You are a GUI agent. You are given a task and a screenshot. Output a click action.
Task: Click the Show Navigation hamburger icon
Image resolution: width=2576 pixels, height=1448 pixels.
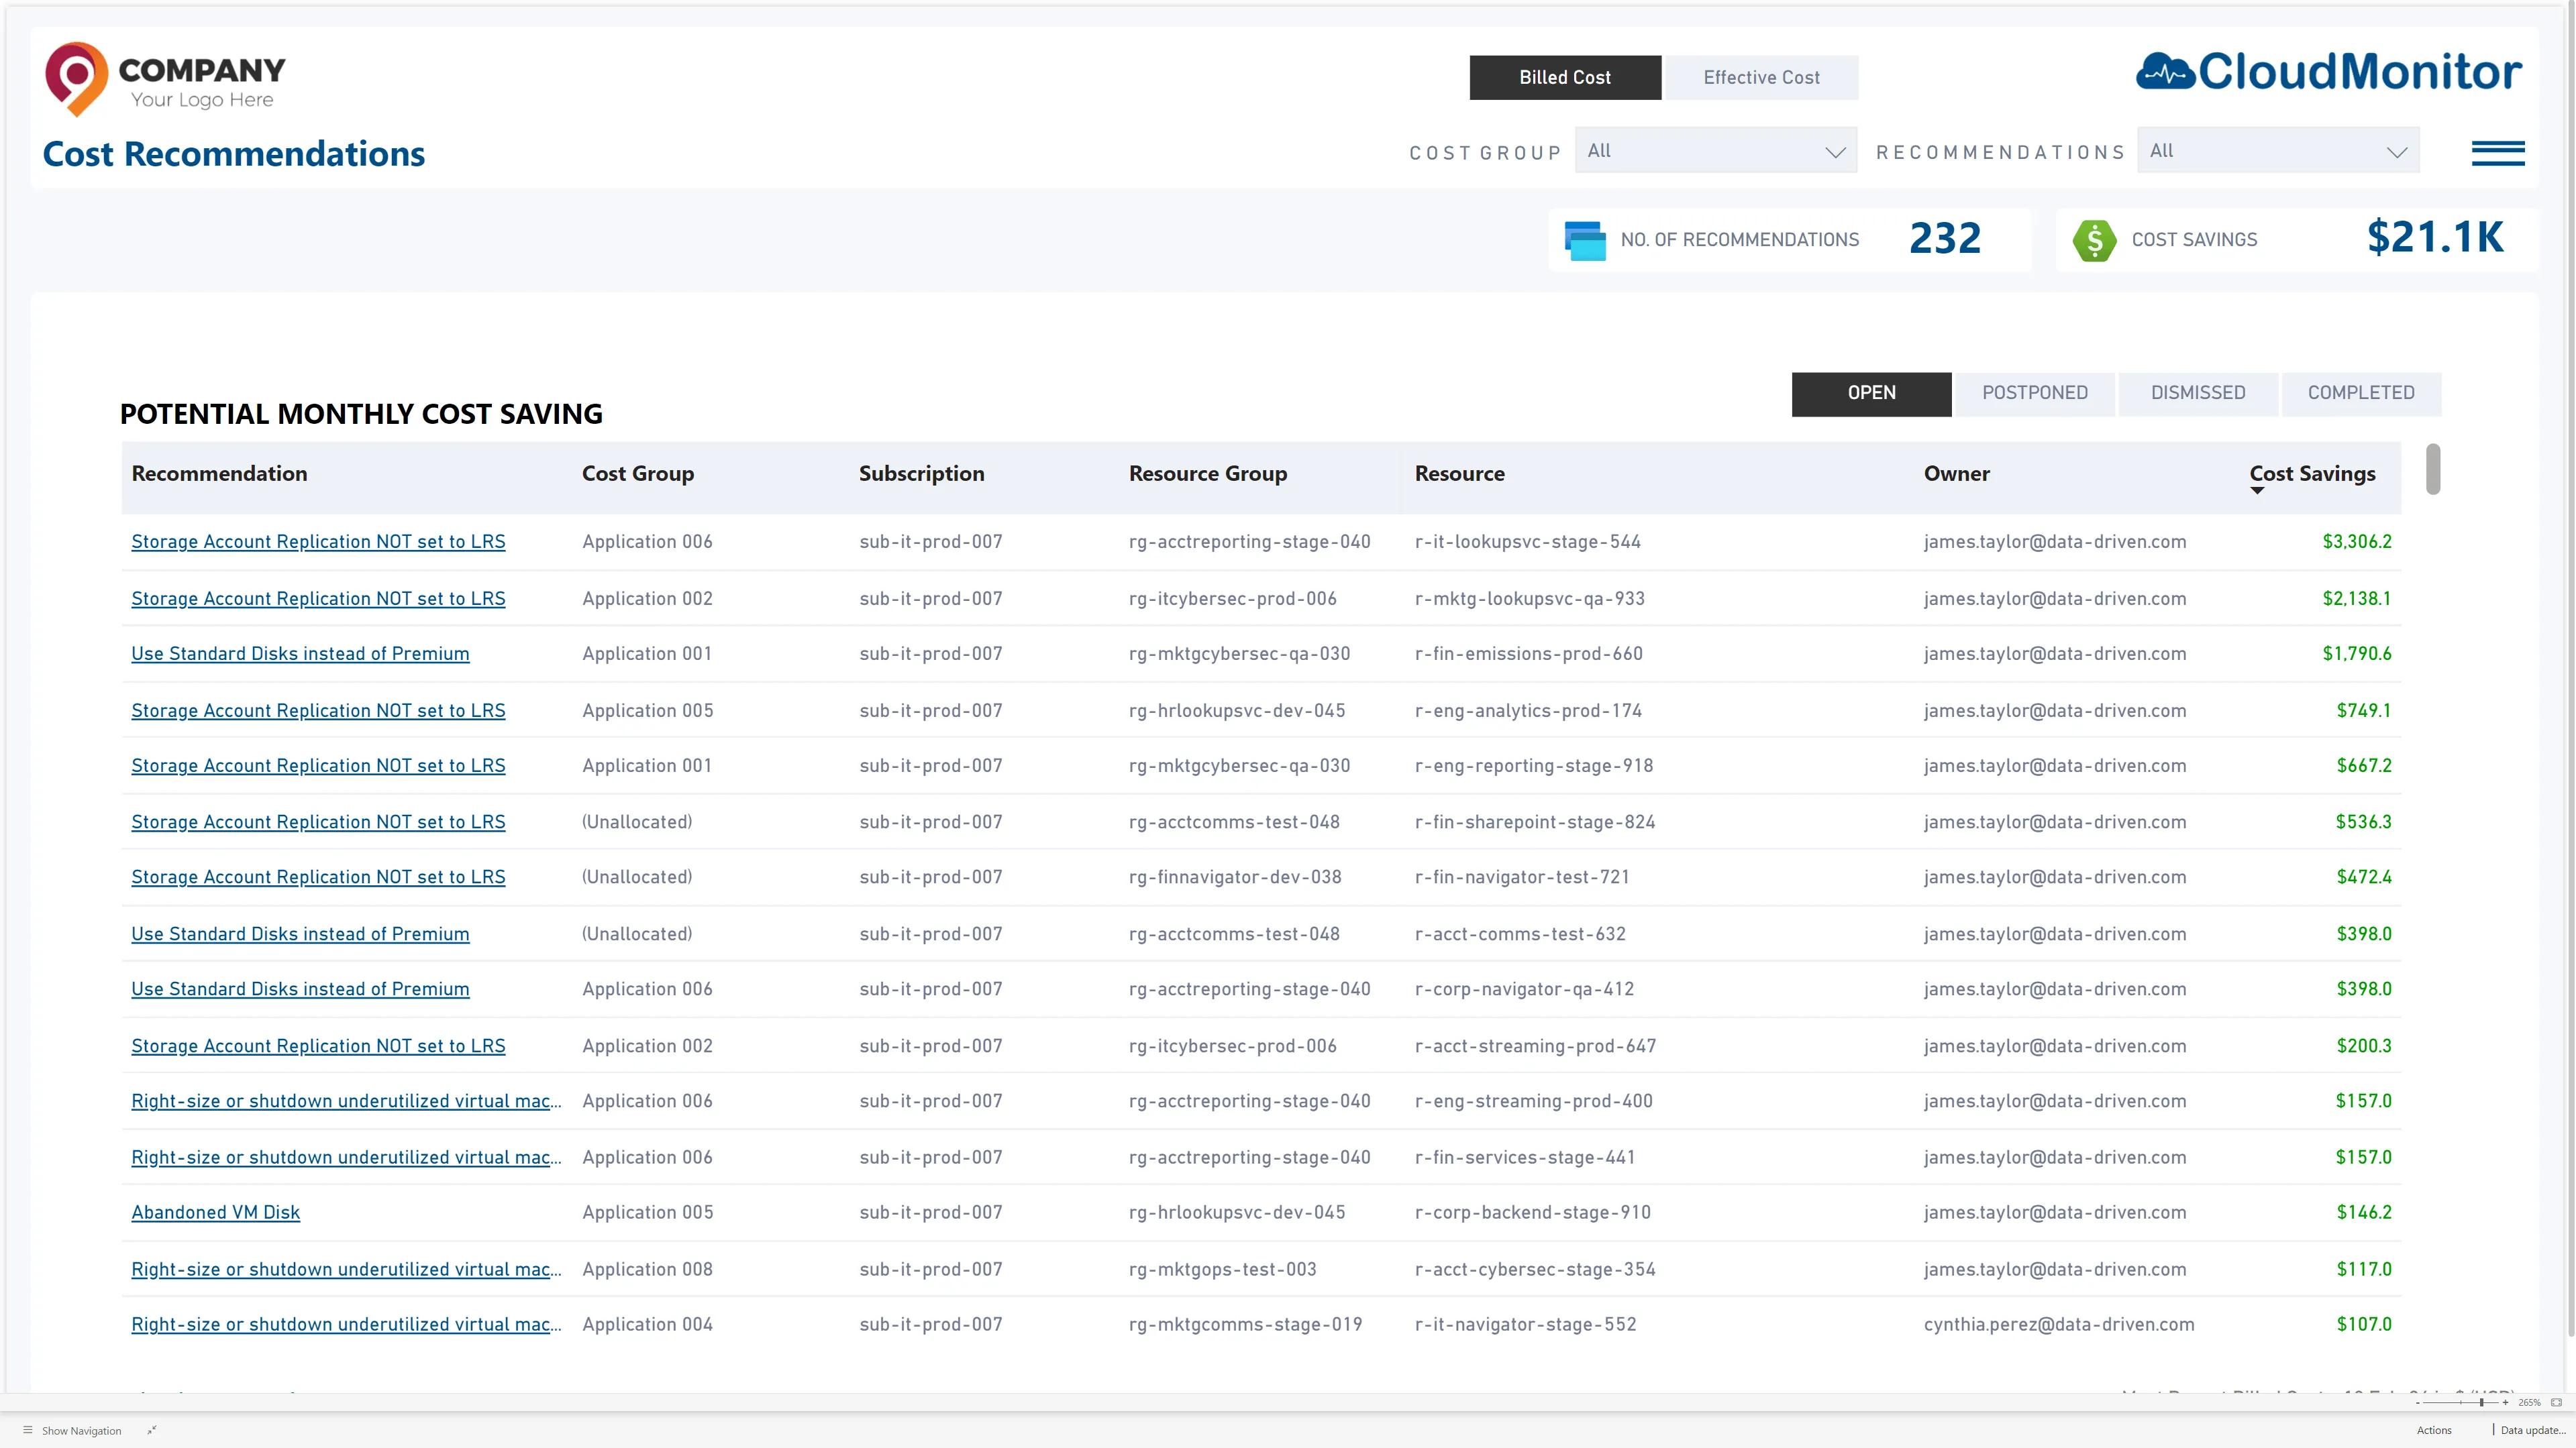point(28,1430)
